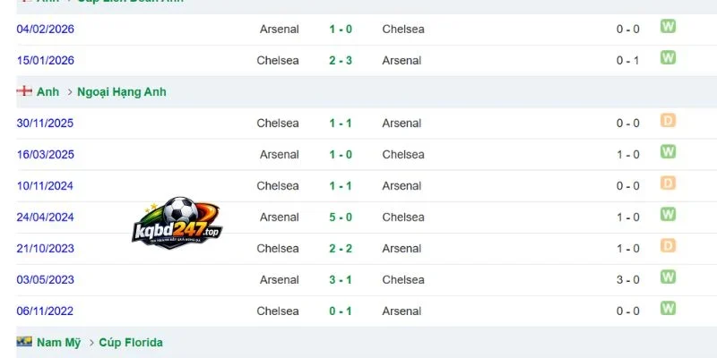The height and width of the screenshot is (358, 717).
Task: Click the D badge for 30/11/2025 match
Action: (x=668, y=120)
